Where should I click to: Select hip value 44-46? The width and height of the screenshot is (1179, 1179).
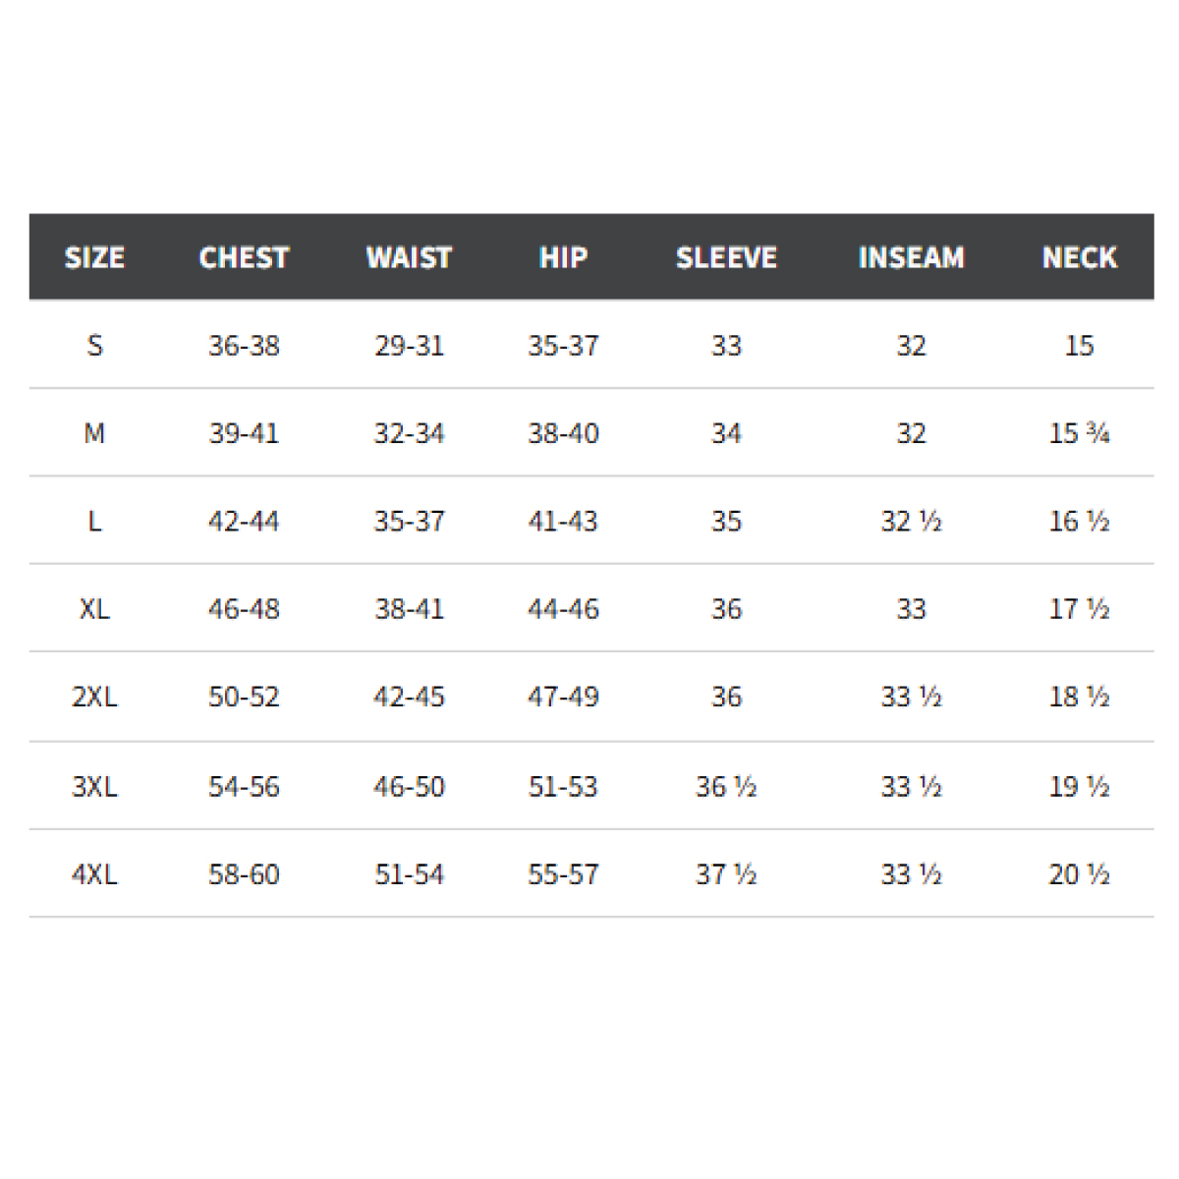pyautogui.click(x=563, y=609)
